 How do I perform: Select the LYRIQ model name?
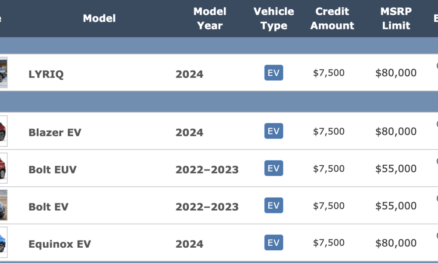click(x=46, y=74)
